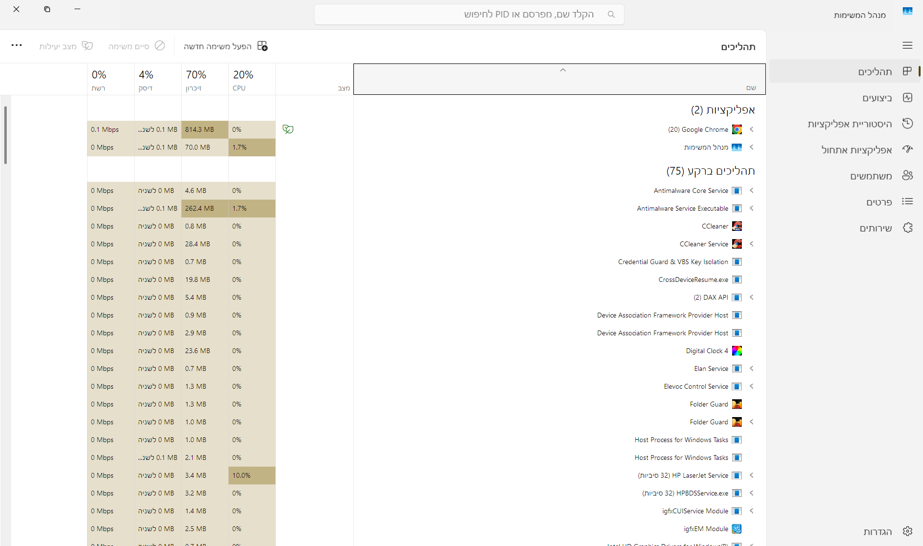Click the Efficiency mode leaf icon in toolbar

pyautogui.click(x=87, y=46)
